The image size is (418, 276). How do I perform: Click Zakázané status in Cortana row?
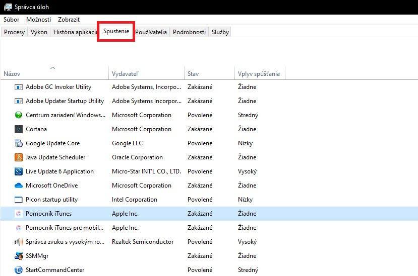point(200,129)
